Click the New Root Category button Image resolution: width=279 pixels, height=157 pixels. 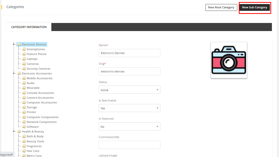click(221, 7)
